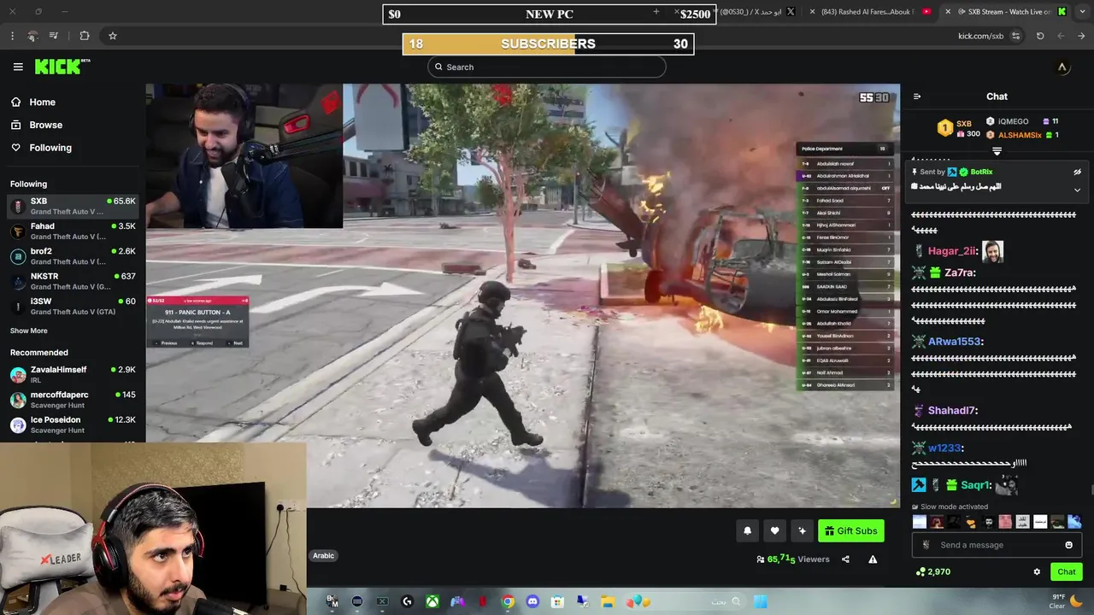
Task: Open recommended channel mercoffdaperc
Action: pyautogui.click(x=73, y=400)
